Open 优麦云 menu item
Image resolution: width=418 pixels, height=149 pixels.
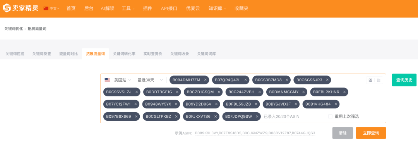coord(193,9)
